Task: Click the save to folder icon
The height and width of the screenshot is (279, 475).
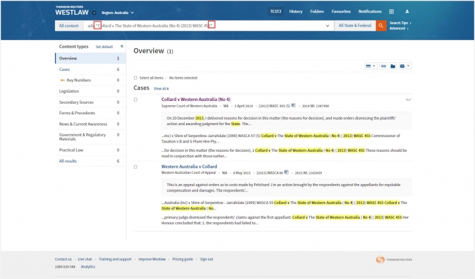Action: pos(393,66)
